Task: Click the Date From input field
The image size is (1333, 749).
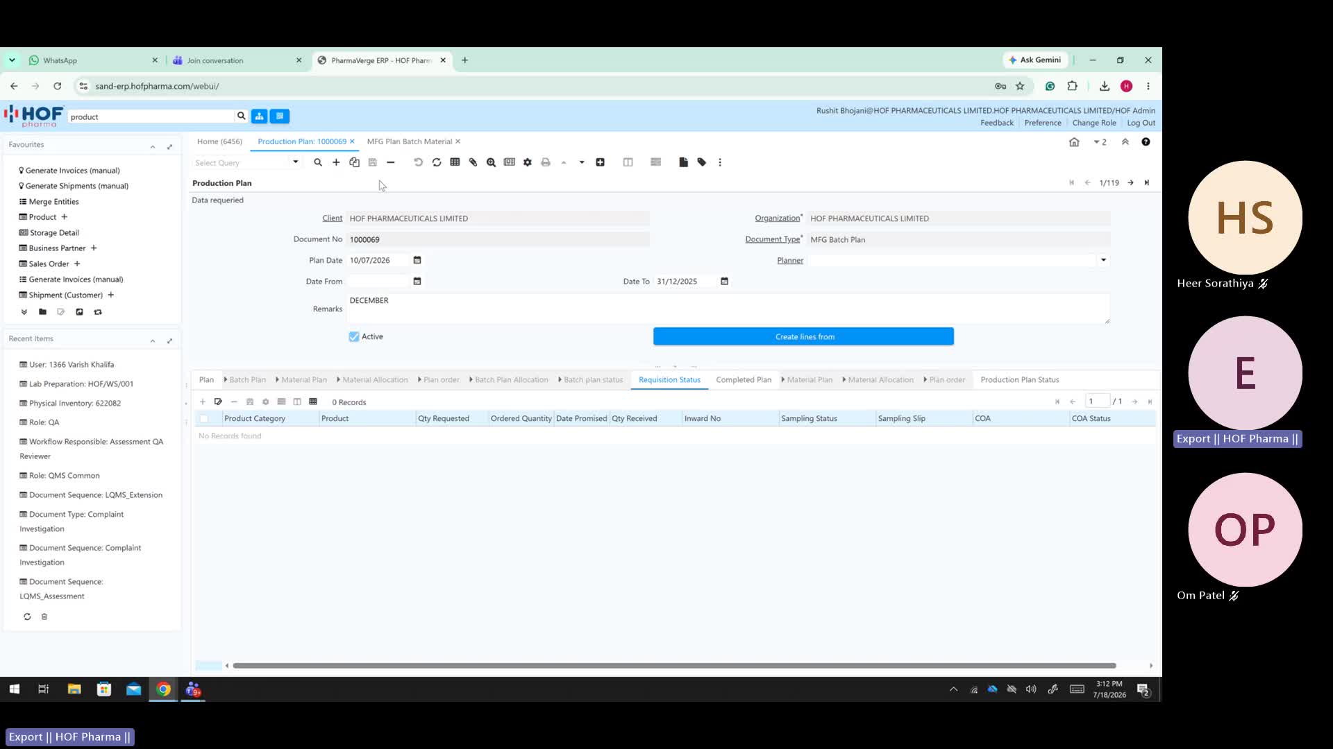Action: pos(378,282)
